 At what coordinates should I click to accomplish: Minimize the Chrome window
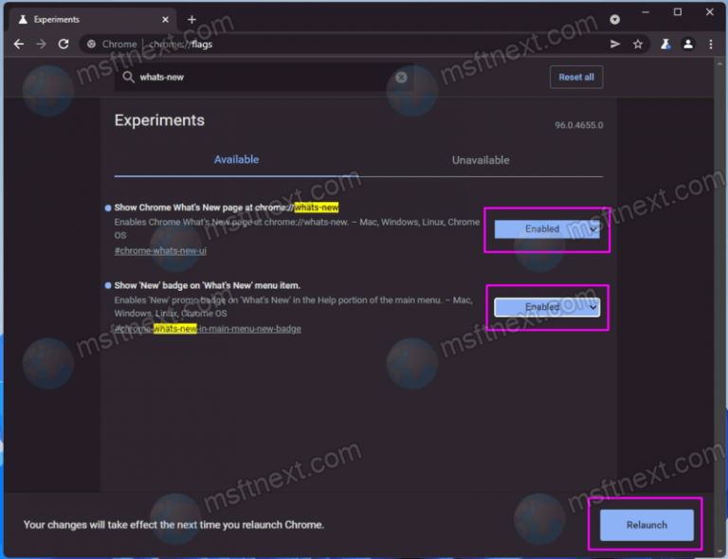[x=646, y=12]
